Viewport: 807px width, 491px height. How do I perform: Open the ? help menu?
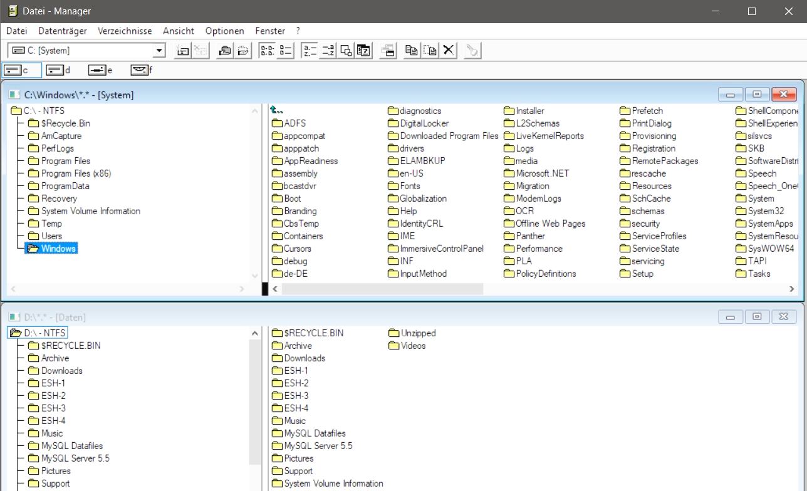(x=298, y=31)
